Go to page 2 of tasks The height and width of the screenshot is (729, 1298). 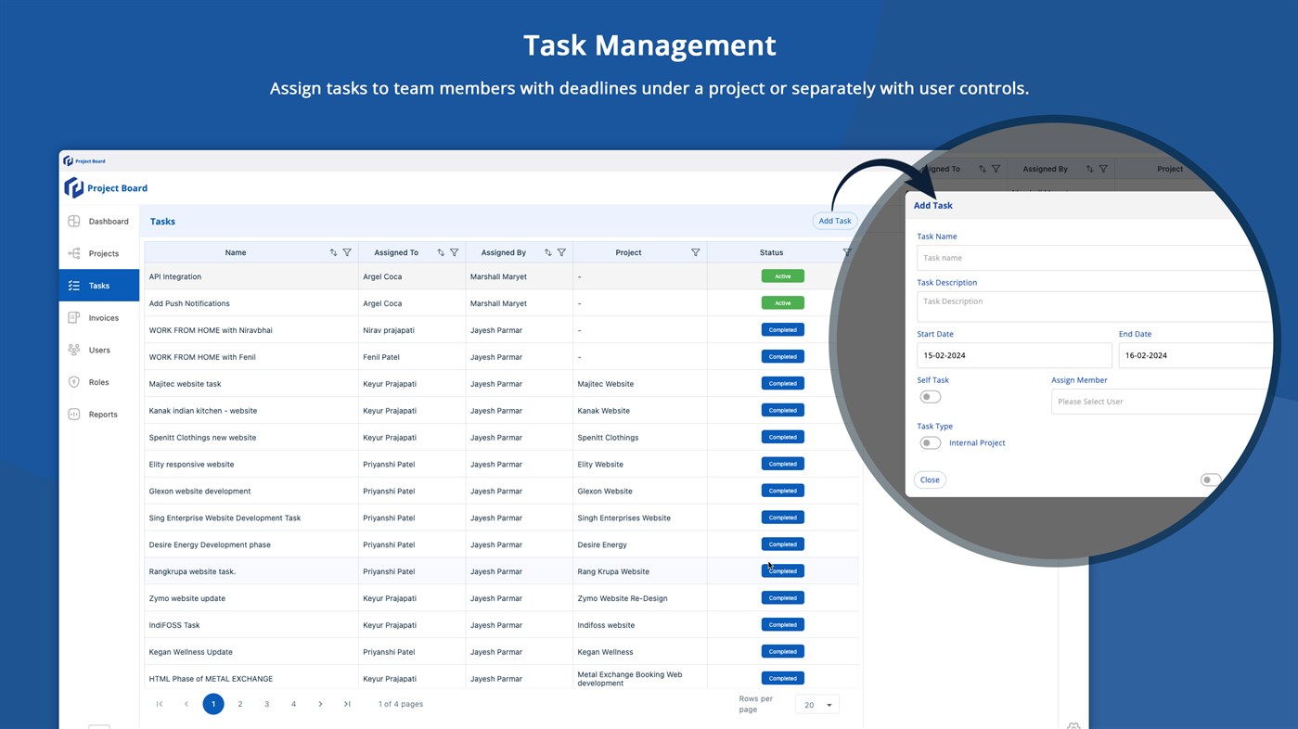pos(239,704)
